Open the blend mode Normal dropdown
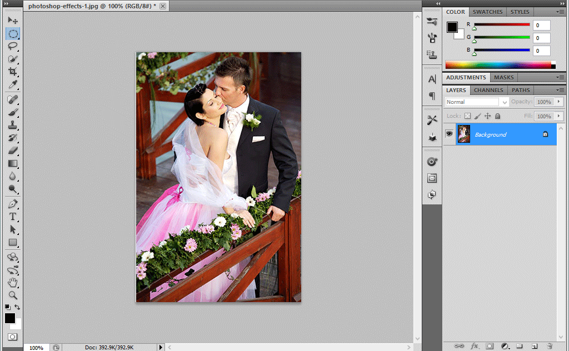 (x=477, y=102)
